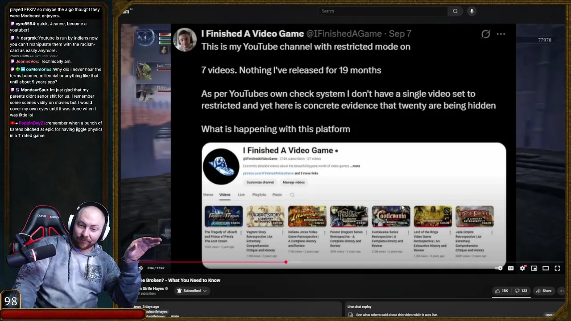This screenshot has width=571, height=321.
Task: Toggle the autoplay switch in player controls
Action: (499, 268)
